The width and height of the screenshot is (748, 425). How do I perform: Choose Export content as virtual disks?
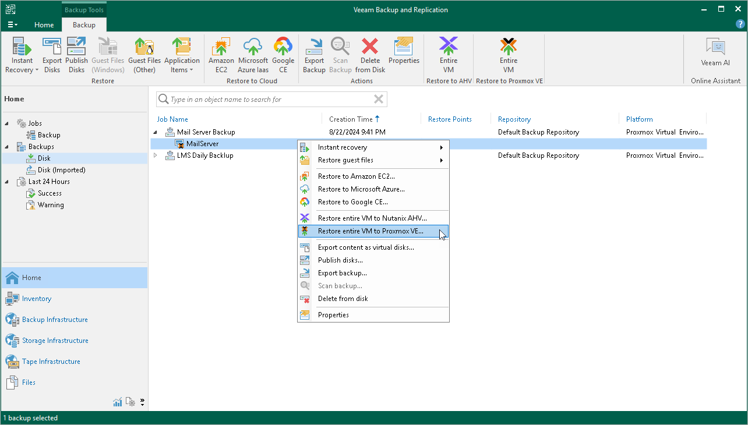(x=373, y=247)
